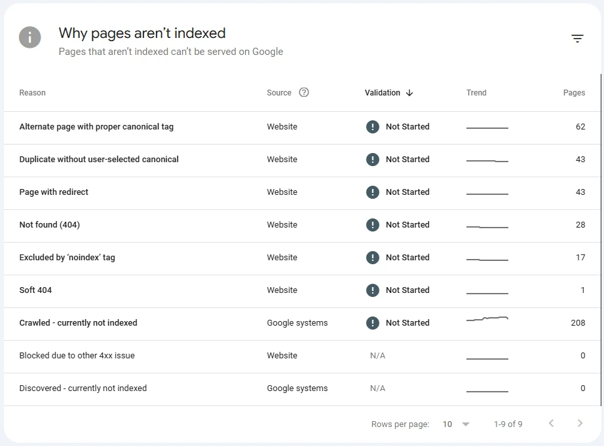The height and width of the screenshot is (446, 604).
Task: Click Not Started icon in Not found (404) row
Action: 373,224
